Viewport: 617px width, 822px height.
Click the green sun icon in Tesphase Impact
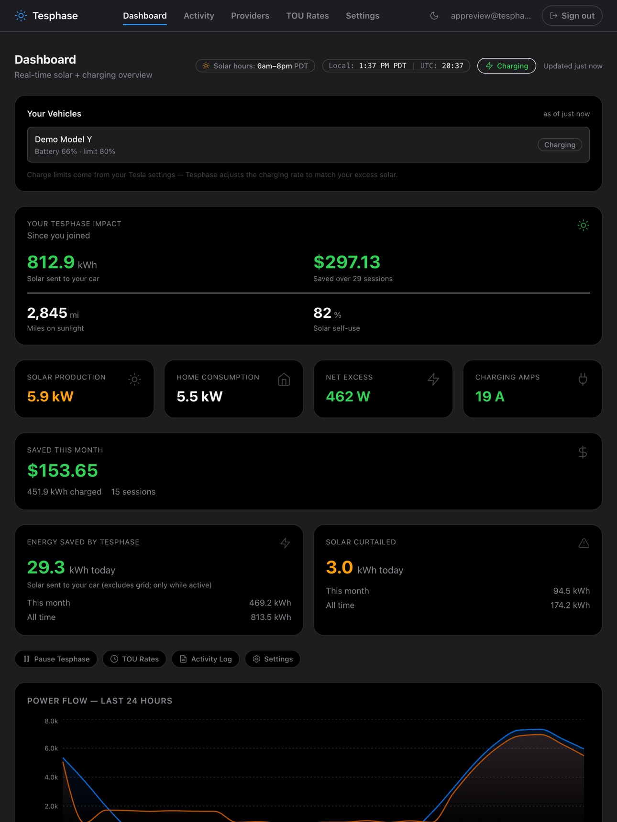tap(583, 225)
